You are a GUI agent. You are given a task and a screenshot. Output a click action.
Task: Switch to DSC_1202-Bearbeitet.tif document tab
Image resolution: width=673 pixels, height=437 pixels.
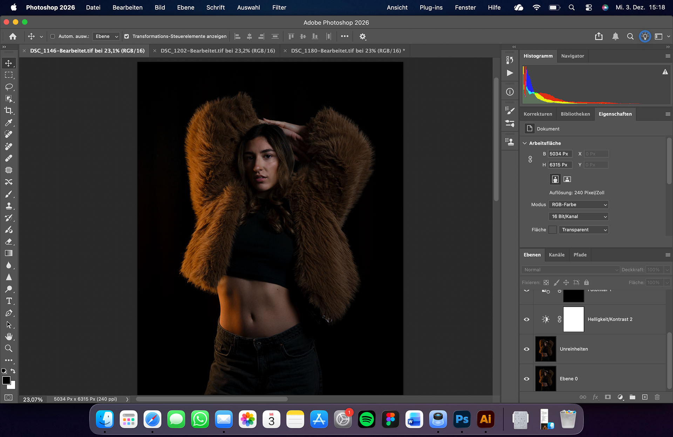click(218, 51)
